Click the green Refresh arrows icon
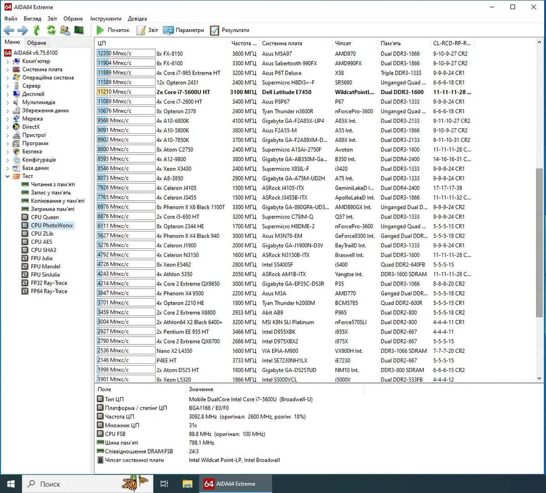 51,30
